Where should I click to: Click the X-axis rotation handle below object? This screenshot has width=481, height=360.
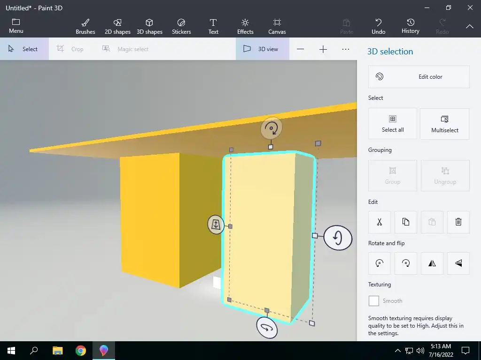point(267,328)
